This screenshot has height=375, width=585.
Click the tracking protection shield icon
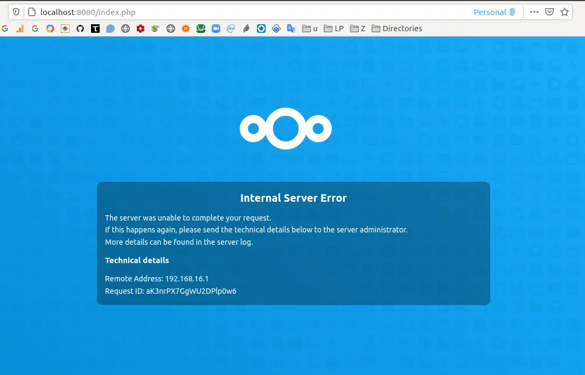[x=16, y=12]
